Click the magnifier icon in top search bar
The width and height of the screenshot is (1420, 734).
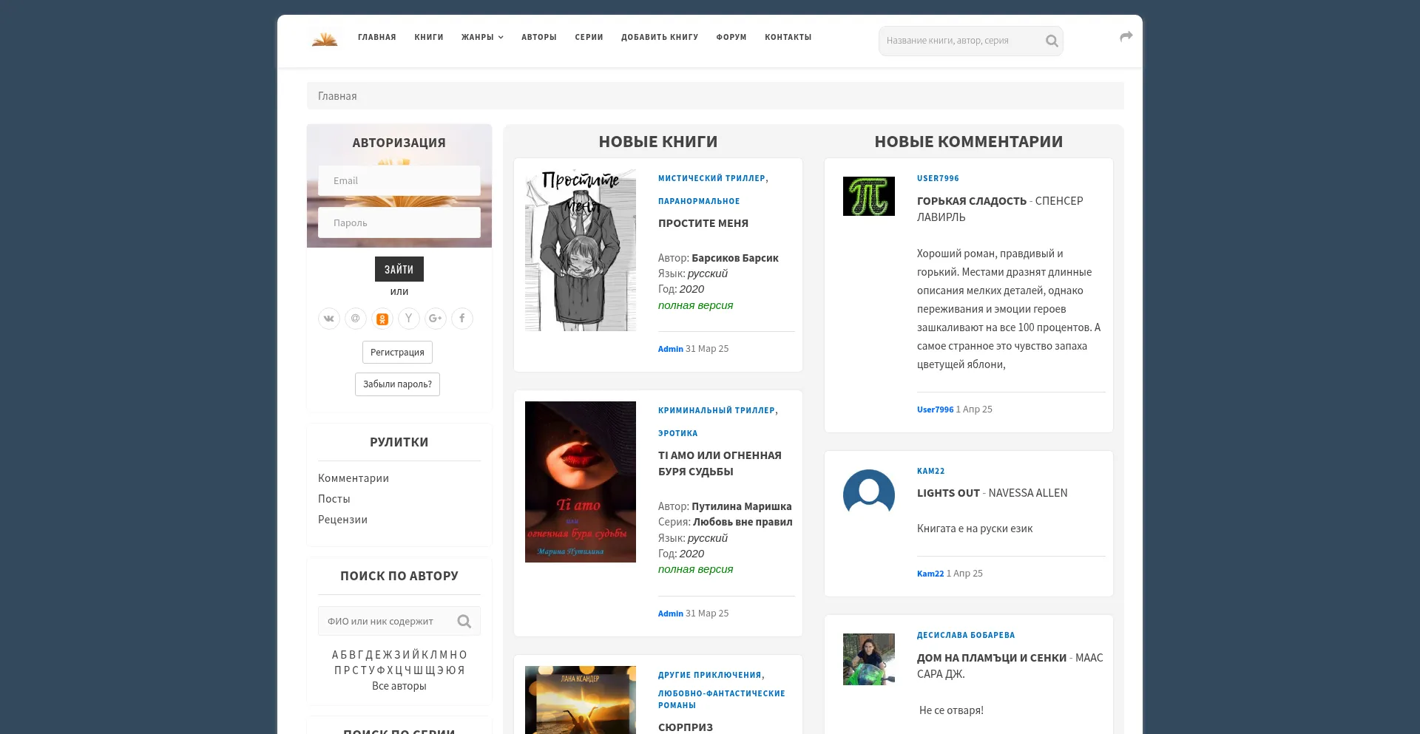tap(1051, 41)
